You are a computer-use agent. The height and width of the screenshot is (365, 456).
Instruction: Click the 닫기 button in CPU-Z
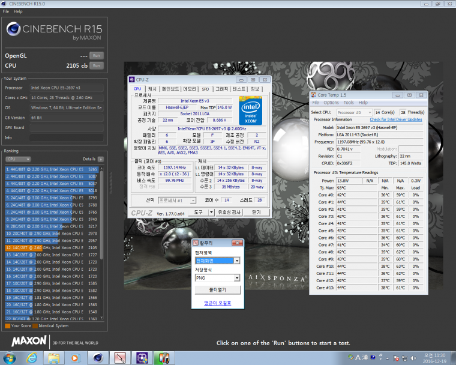256,212
